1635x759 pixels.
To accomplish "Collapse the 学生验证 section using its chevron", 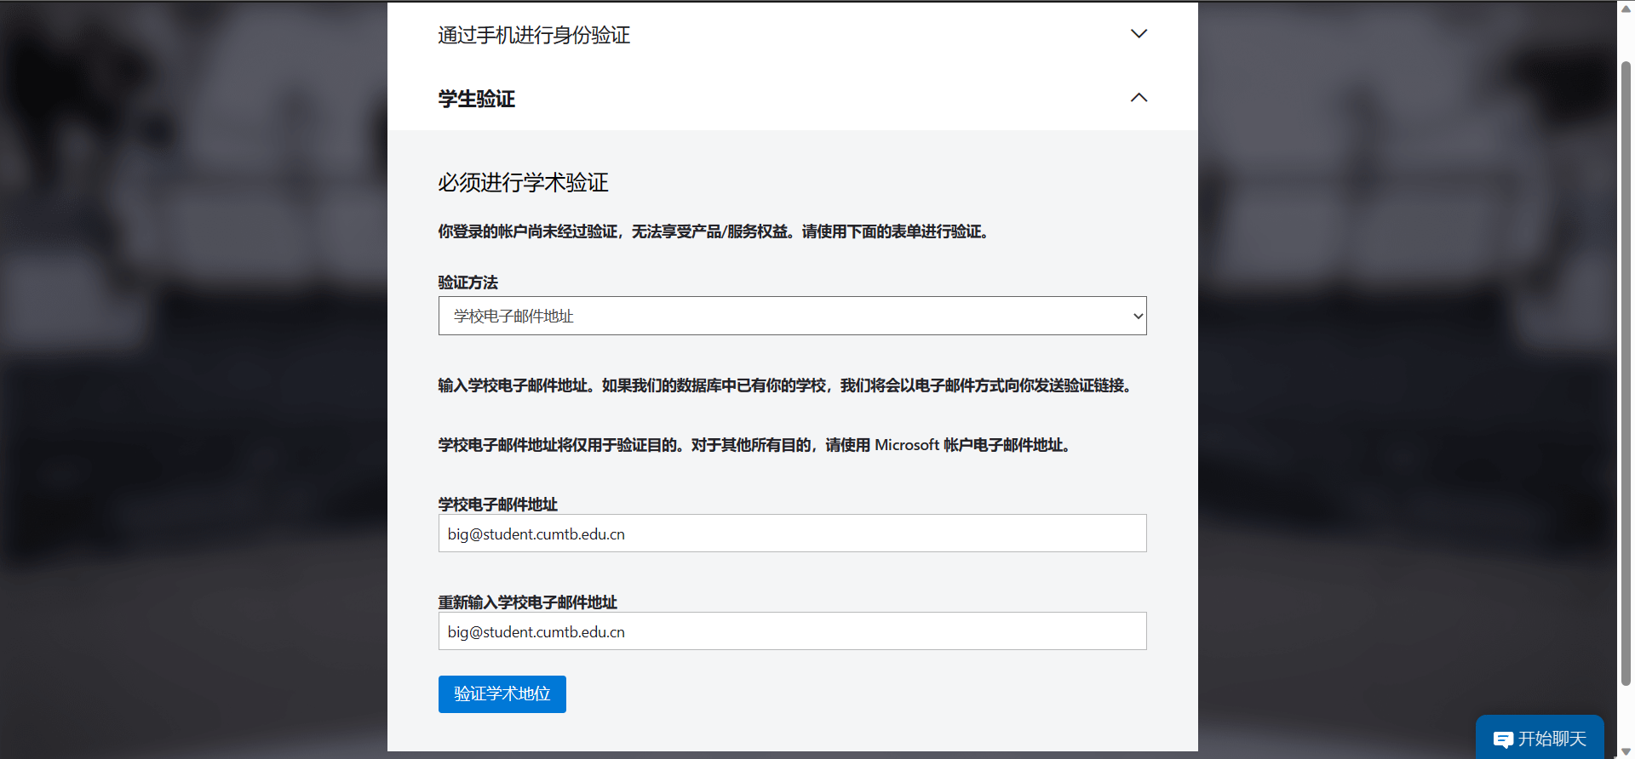I will tap(1139, 98).
